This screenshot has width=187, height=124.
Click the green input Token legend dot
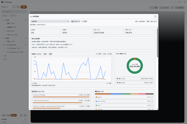coord(117,78)
